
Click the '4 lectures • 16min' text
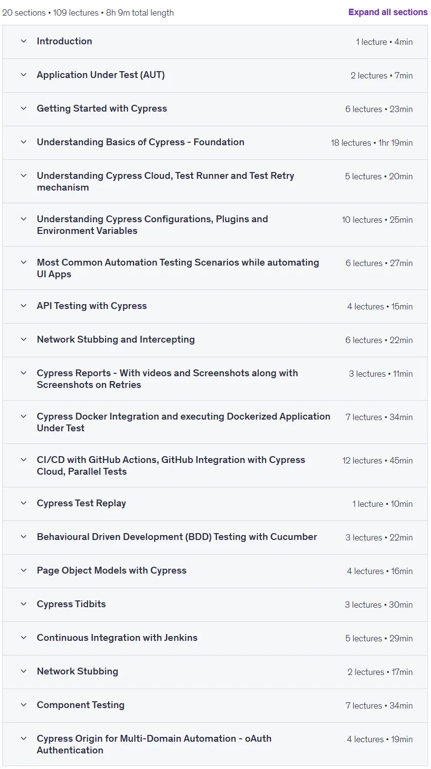click(x=380, y=571)
